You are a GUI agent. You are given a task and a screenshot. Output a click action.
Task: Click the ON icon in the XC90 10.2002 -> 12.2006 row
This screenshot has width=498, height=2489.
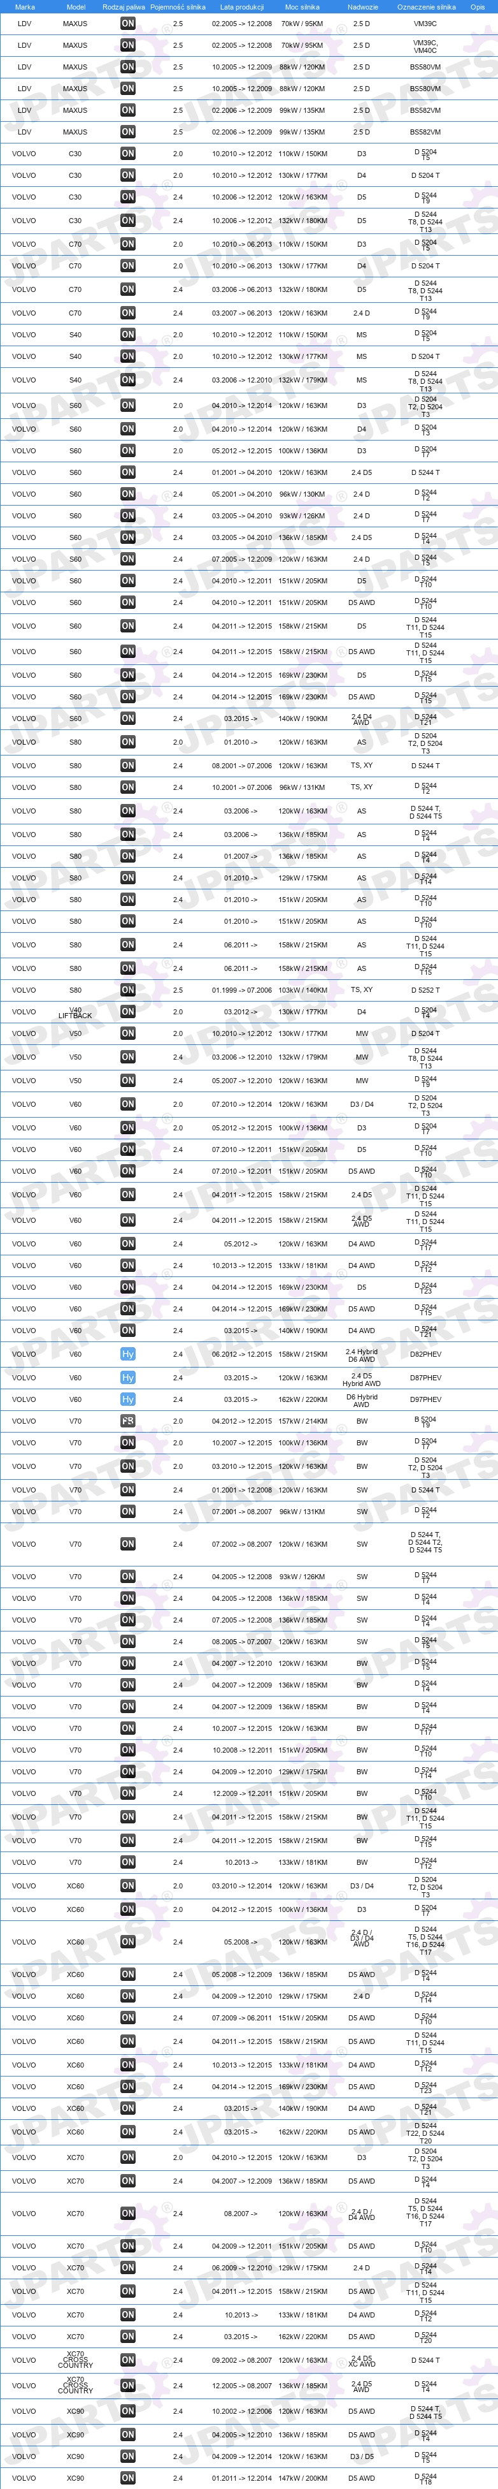tap(127, 2412)
